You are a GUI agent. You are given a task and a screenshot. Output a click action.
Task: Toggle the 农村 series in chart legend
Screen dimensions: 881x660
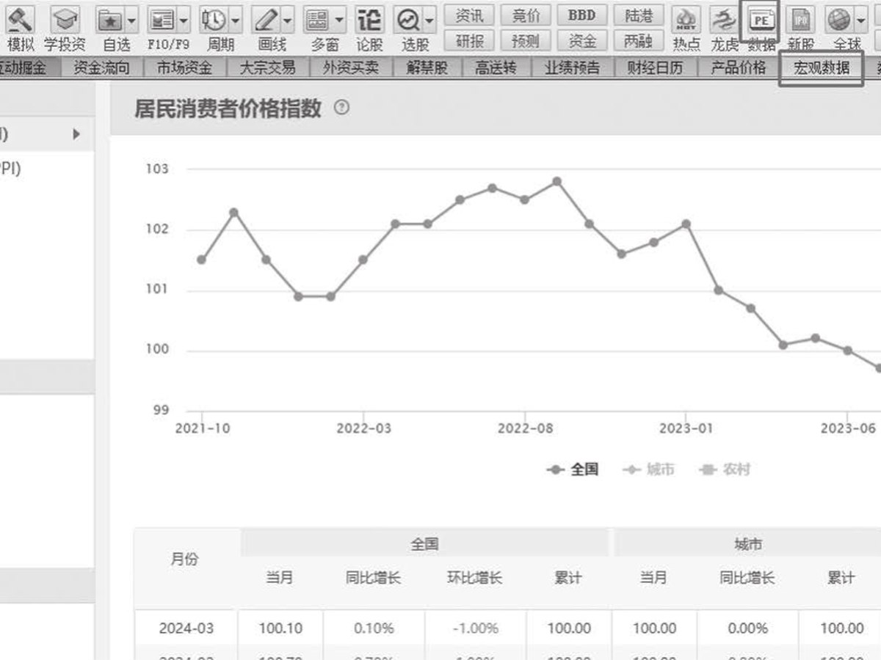725,469
